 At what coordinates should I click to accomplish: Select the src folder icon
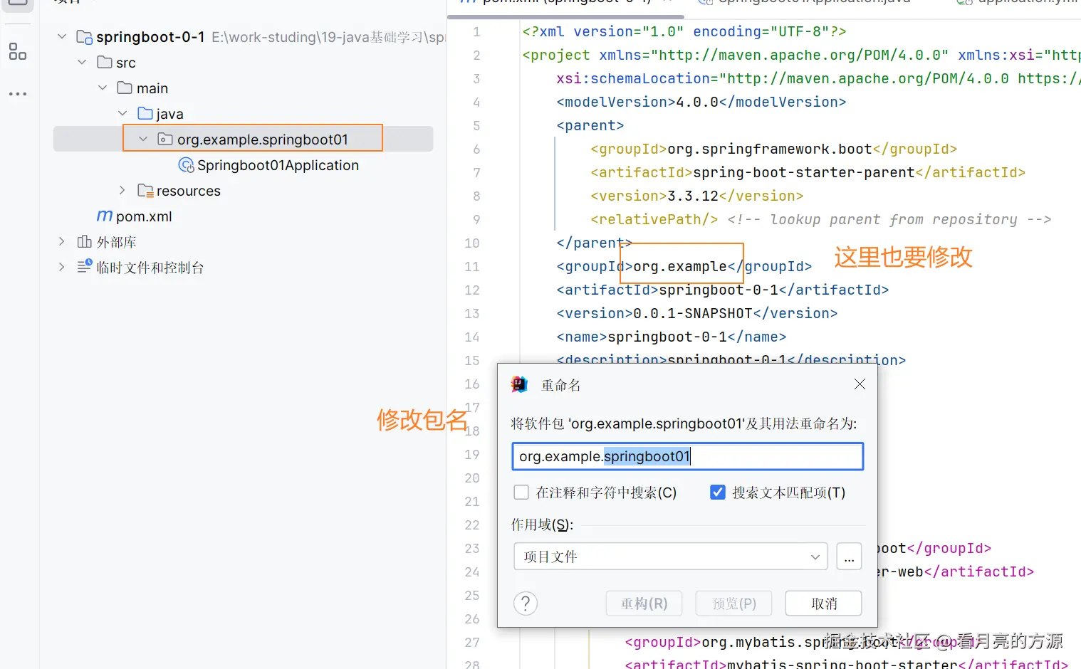105,62
